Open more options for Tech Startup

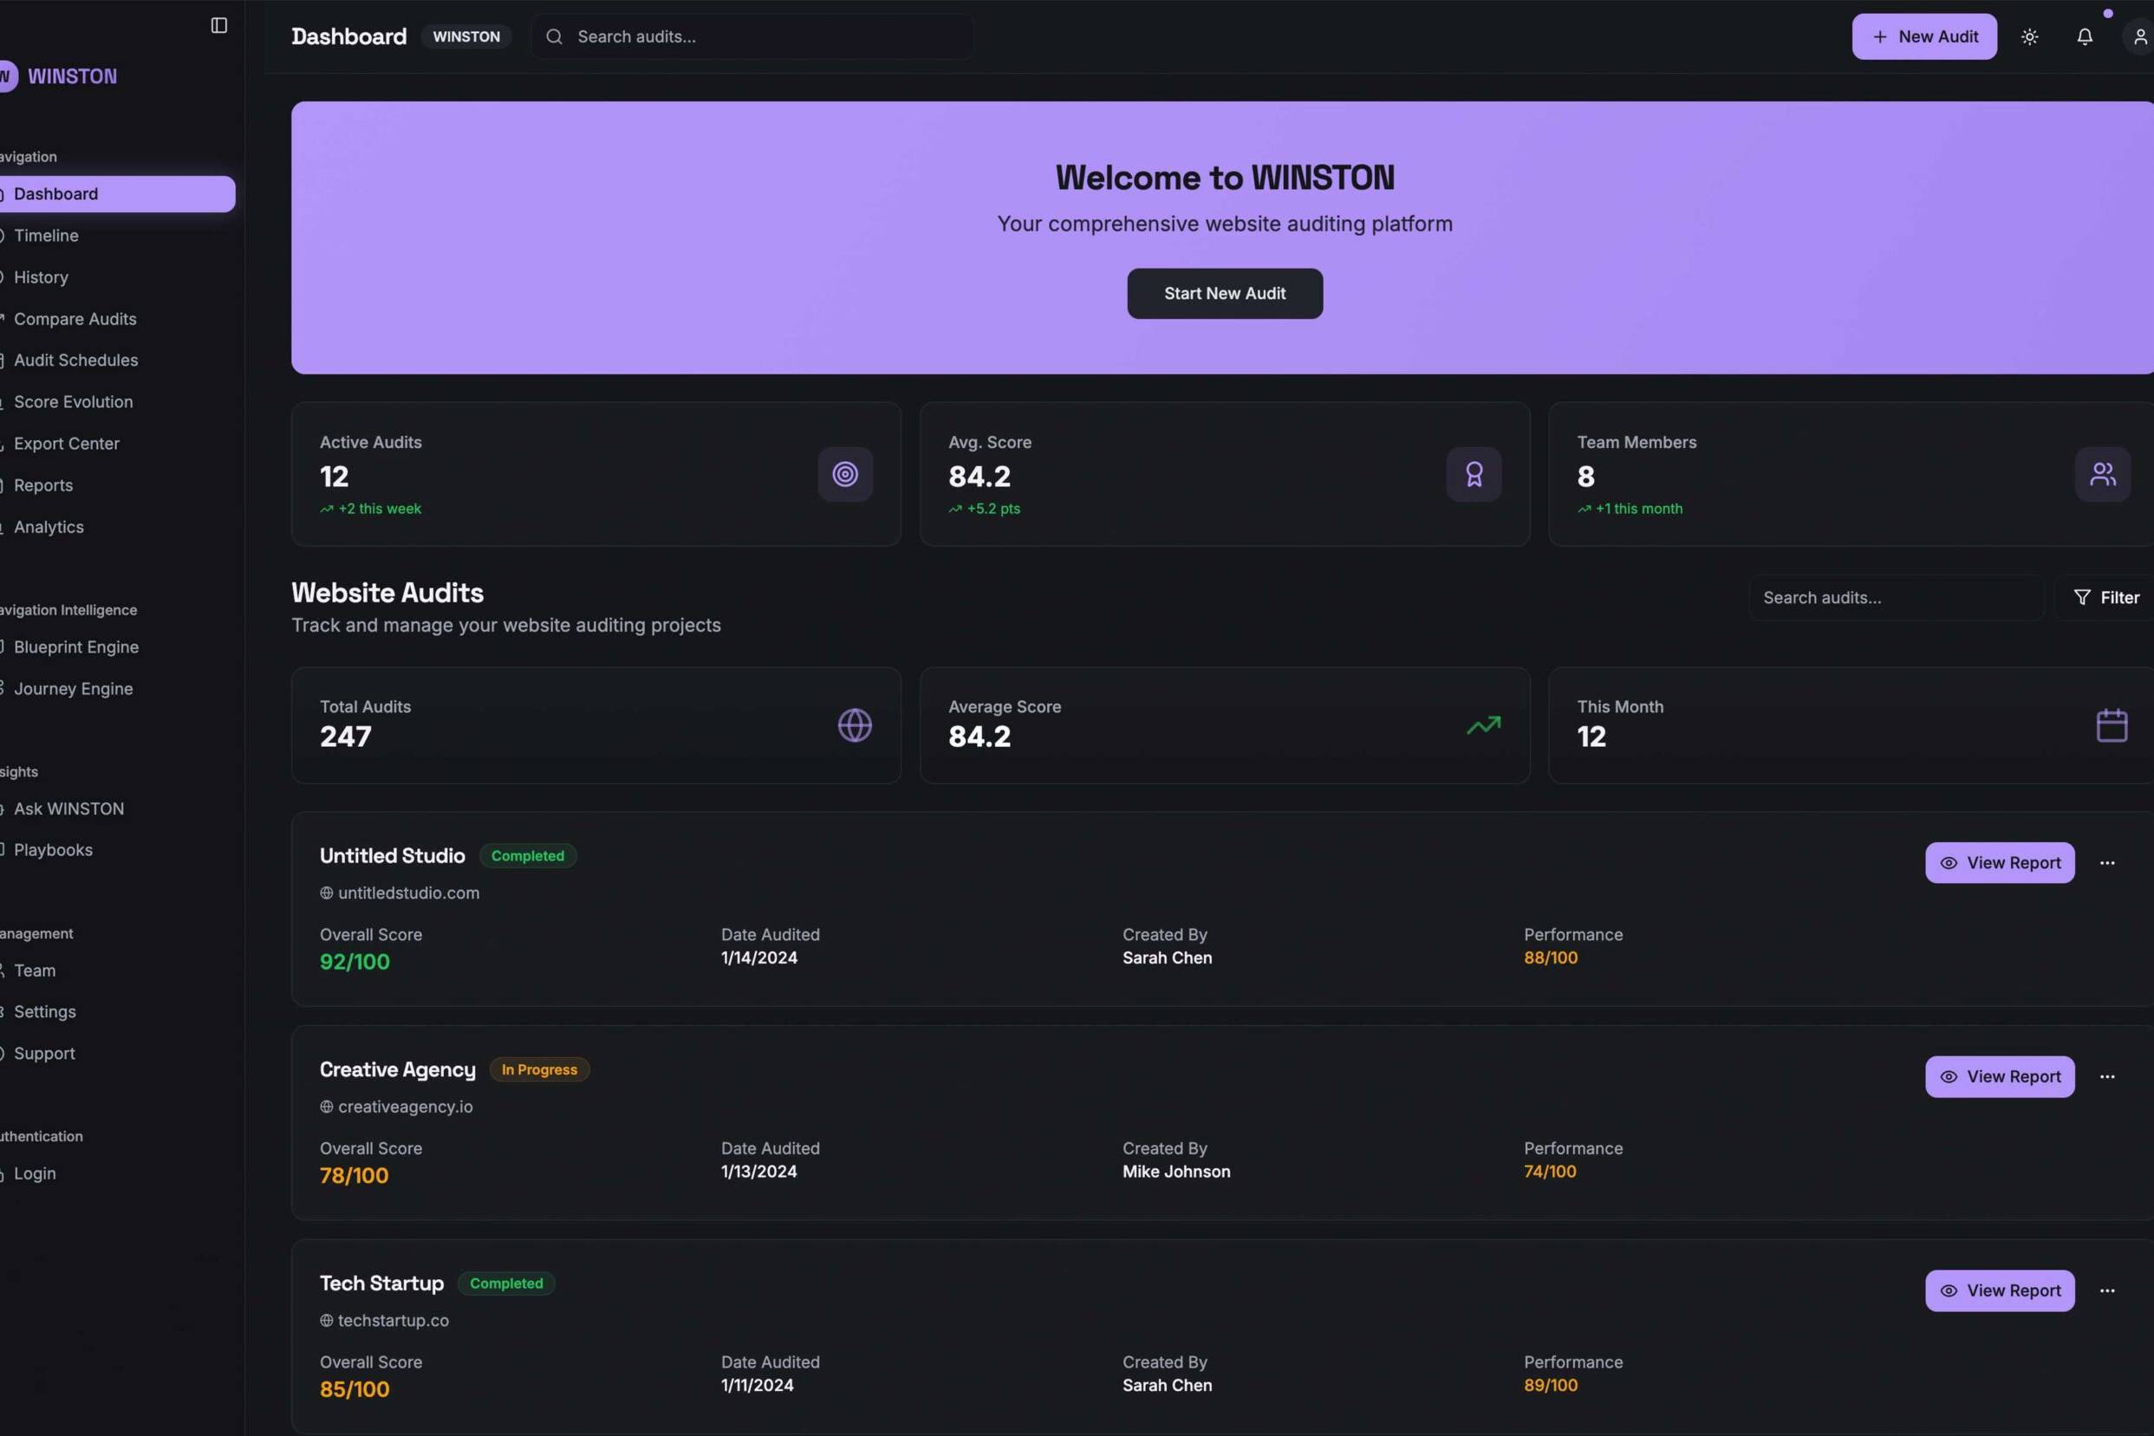(x=2107, y=1290)
